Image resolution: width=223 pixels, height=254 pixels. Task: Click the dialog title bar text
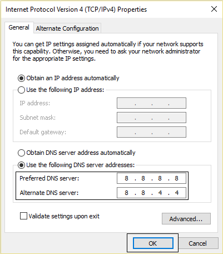coord(76,9)
